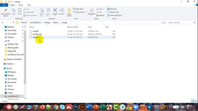This screenshot has height=111, width=198.
Task: Open the New item dropdown
Action: tap(79, 9)
